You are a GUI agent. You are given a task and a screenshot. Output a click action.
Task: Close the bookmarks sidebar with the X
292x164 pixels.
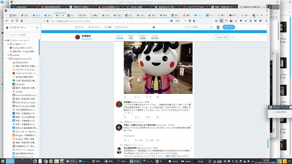tap(37, 27)
